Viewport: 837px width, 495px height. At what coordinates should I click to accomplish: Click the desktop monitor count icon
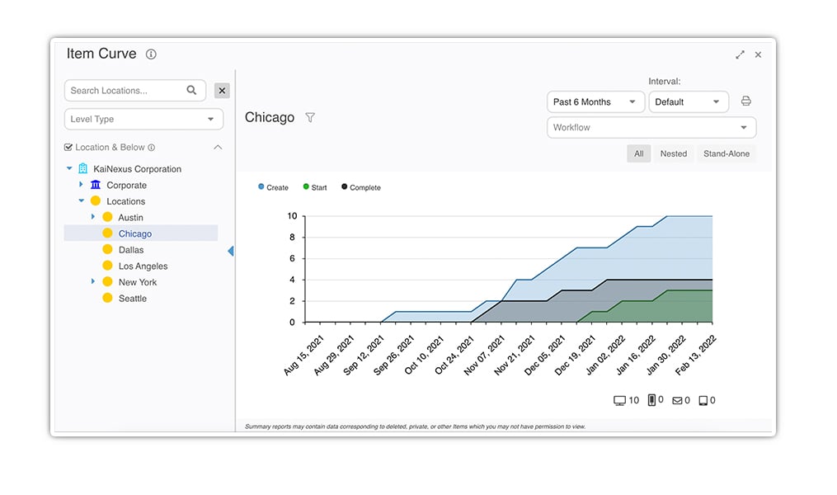[x=619, y=400]
